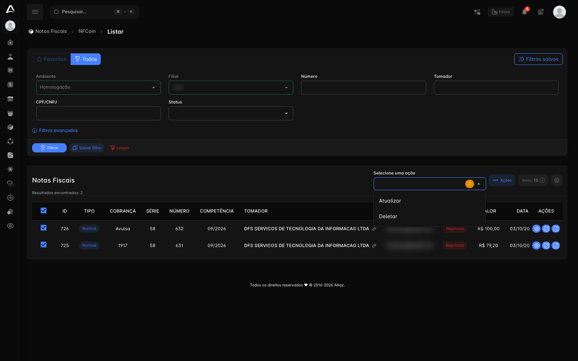Focus the CPF/CNPJ input field
The width and height of the screenshot is (578, 361).
[x=98, y=113]
